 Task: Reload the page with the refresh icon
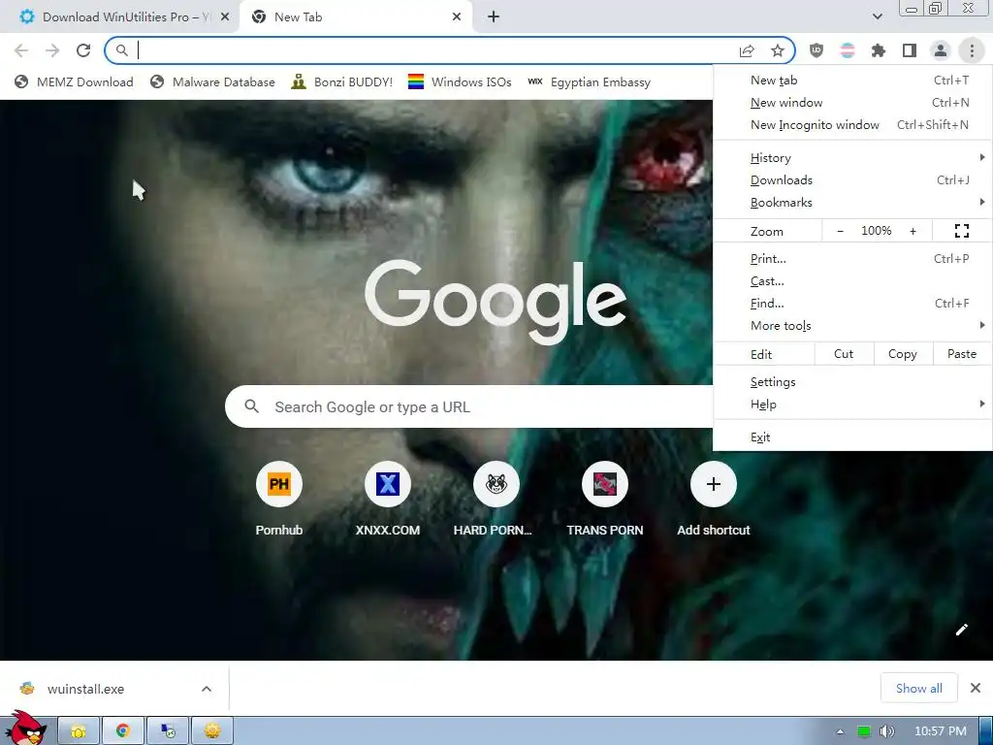coord(83,50)
